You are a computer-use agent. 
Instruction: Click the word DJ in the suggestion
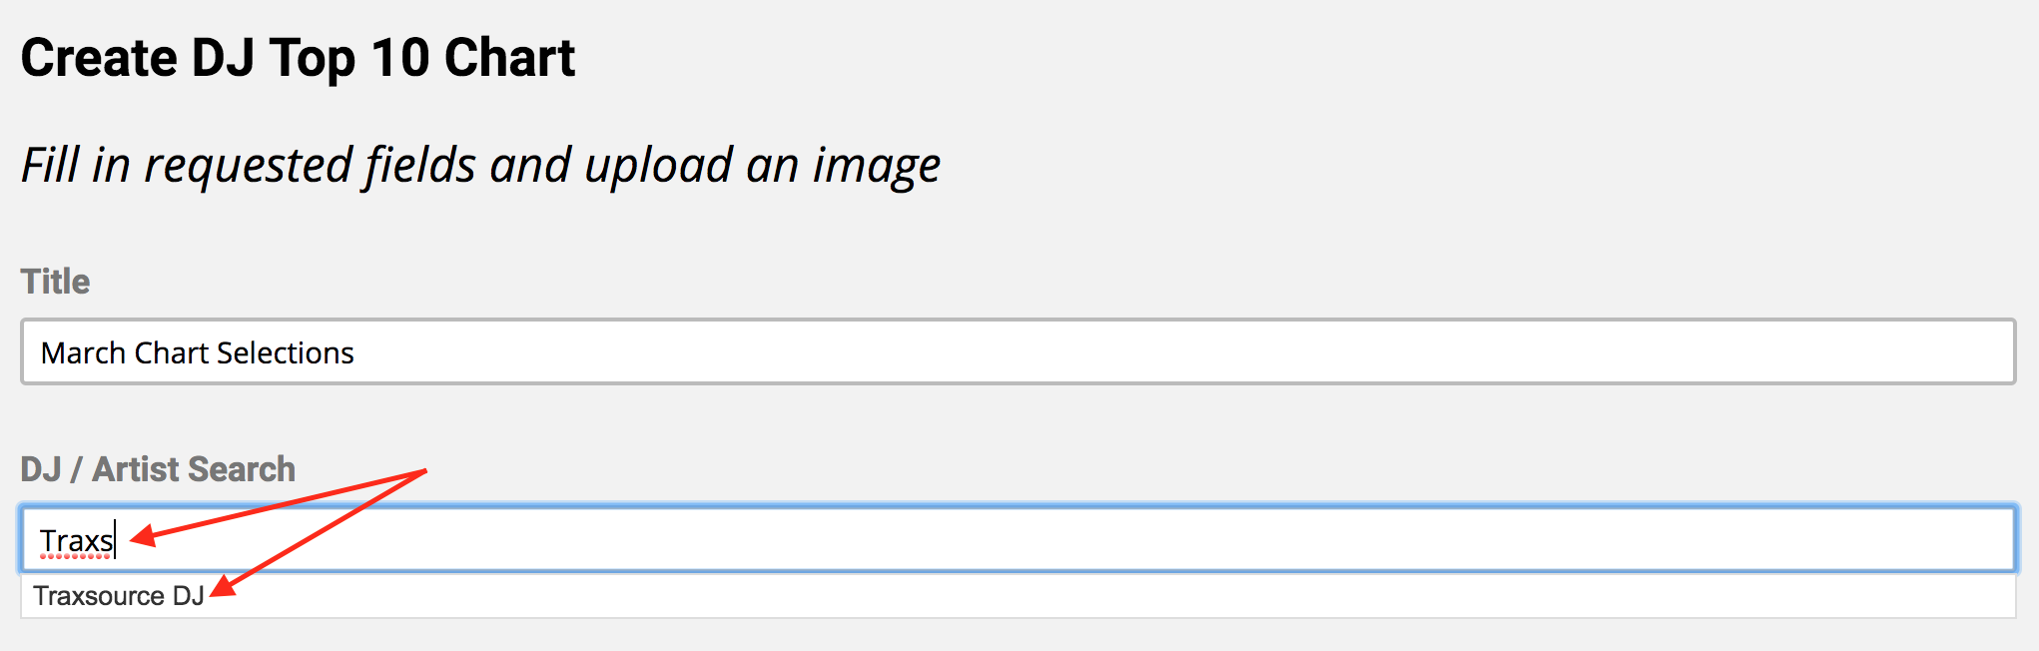pos(188,596)
